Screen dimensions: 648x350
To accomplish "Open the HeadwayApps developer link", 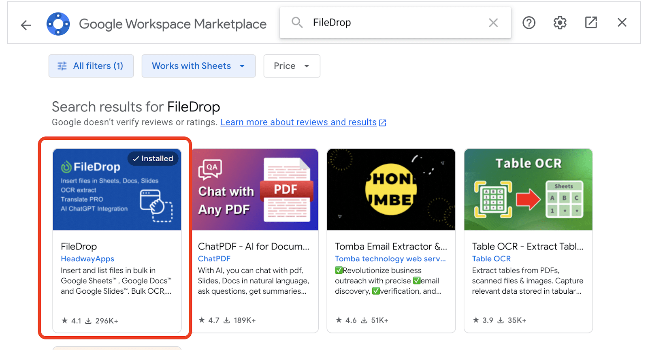I will pyautogui.click(x=87, y=259).
